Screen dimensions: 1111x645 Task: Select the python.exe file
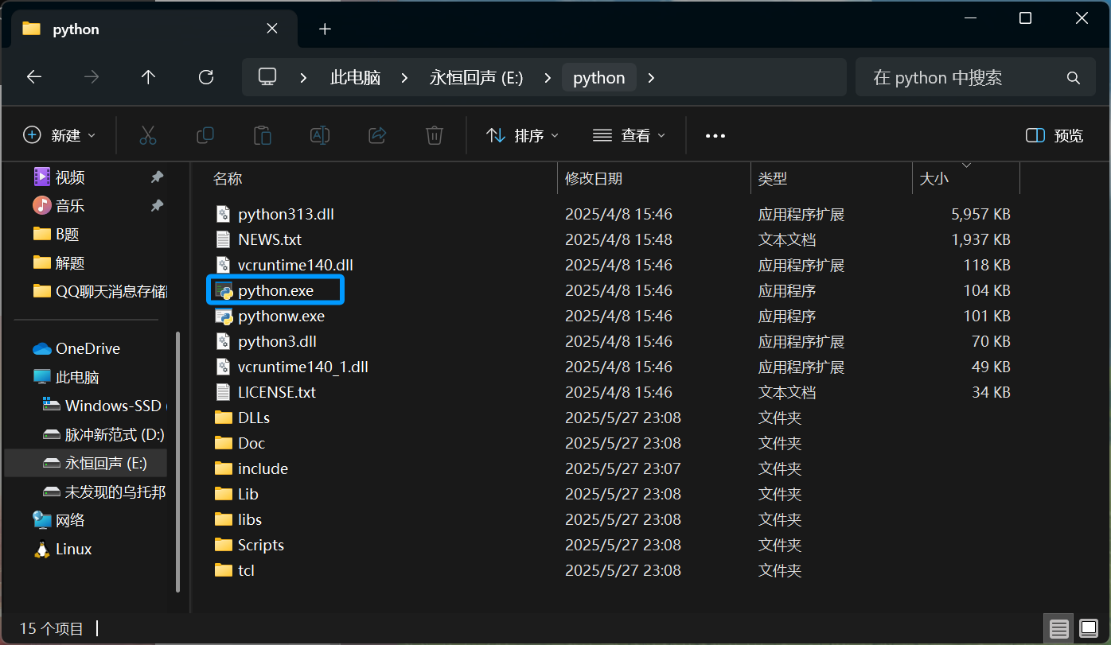tap(275, 291)
